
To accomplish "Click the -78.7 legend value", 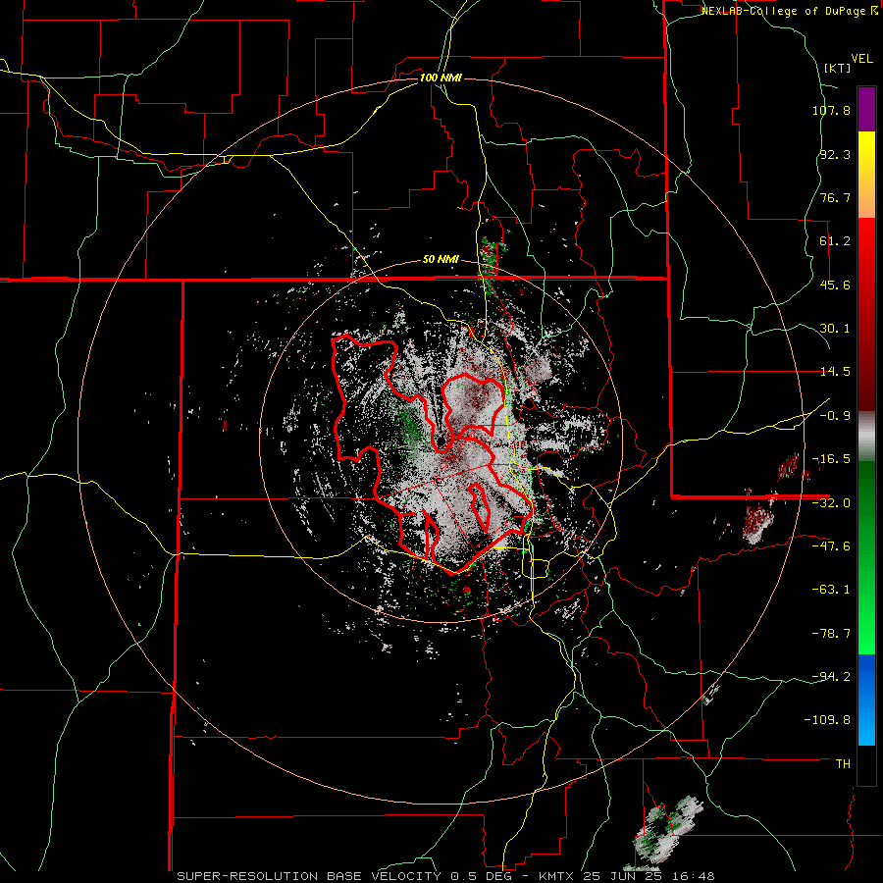I will click(x=831, y=634).
